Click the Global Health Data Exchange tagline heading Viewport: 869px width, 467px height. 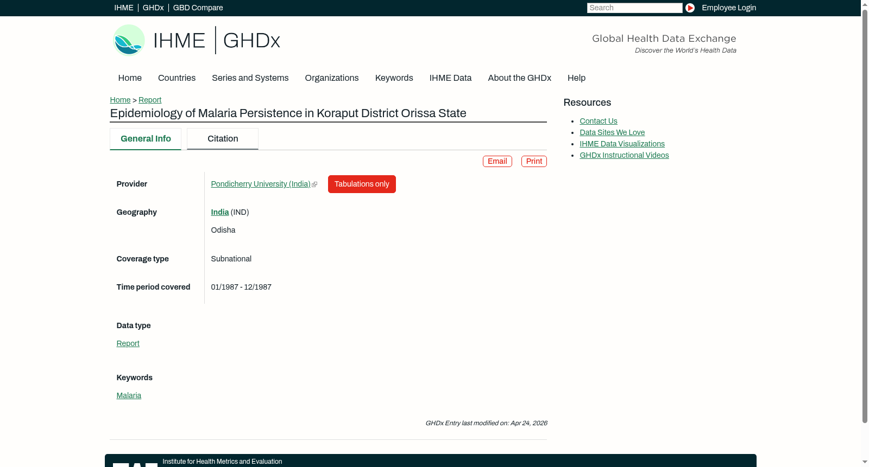[664, 39]
